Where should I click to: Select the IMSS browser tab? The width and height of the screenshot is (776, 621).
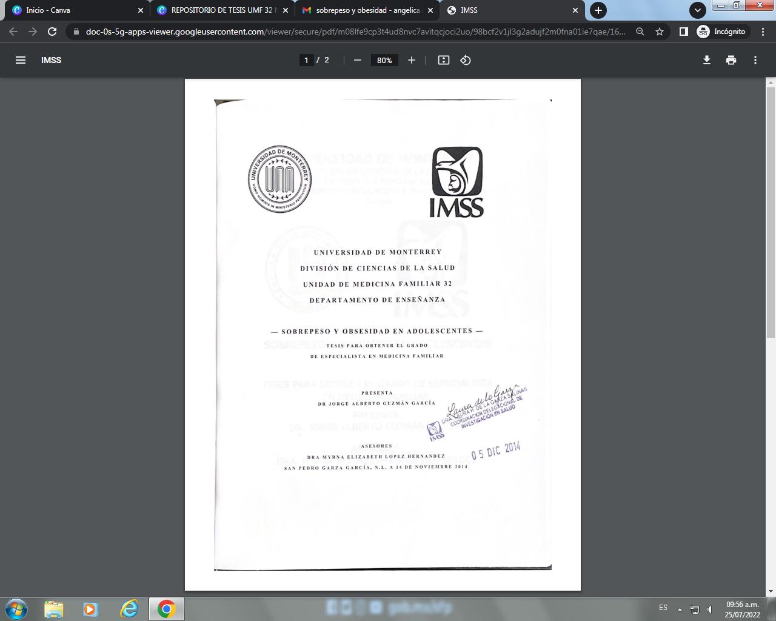[513, 10]
